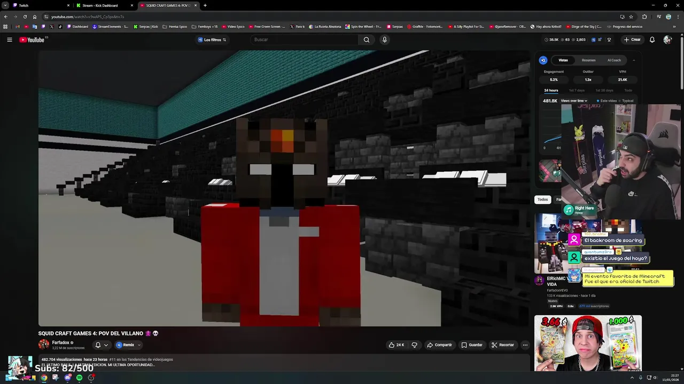Screen dimensions: 684x384
Task: Click the vidIQ list icon in header
Action: pos(600,39)
